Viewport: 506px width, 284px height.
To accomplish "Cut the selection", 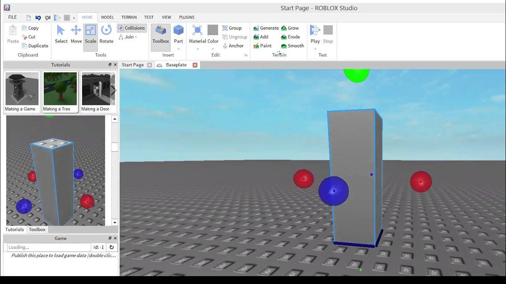I will (x=28, y=37).
